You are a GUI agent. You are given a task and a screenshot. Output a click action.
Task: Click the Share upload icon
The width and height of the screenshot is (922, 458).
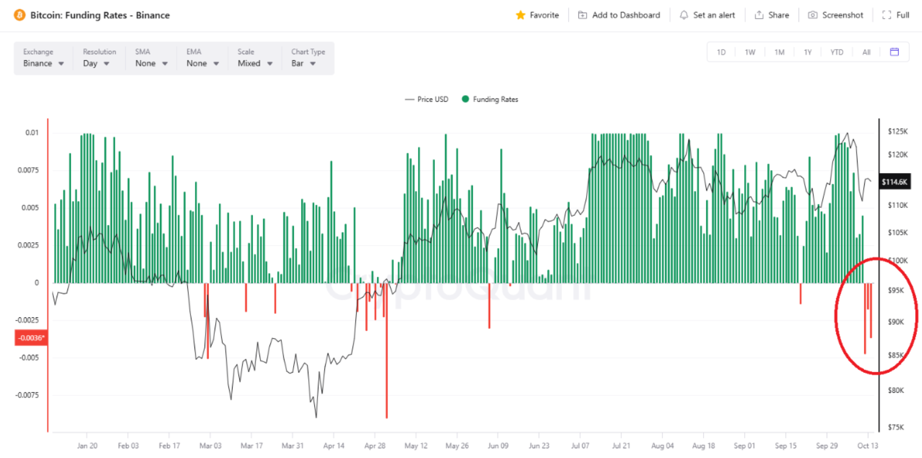coord(759,15)
